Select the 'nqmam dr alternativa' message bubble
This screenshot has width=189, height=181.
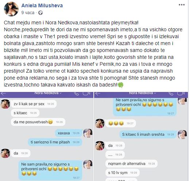[x=131, y=164]
